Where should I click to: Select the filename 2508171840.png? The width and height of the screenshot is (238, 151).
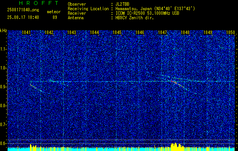pyautogui.click(x=23, y=10)
